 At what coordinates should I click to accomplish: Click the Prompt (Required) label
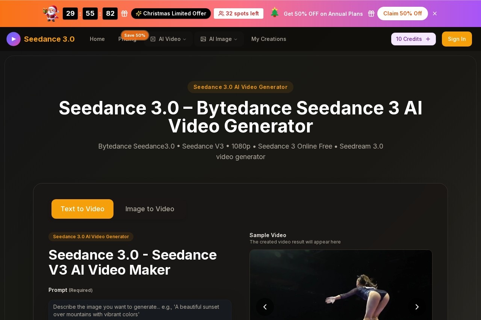click(70, 290)
